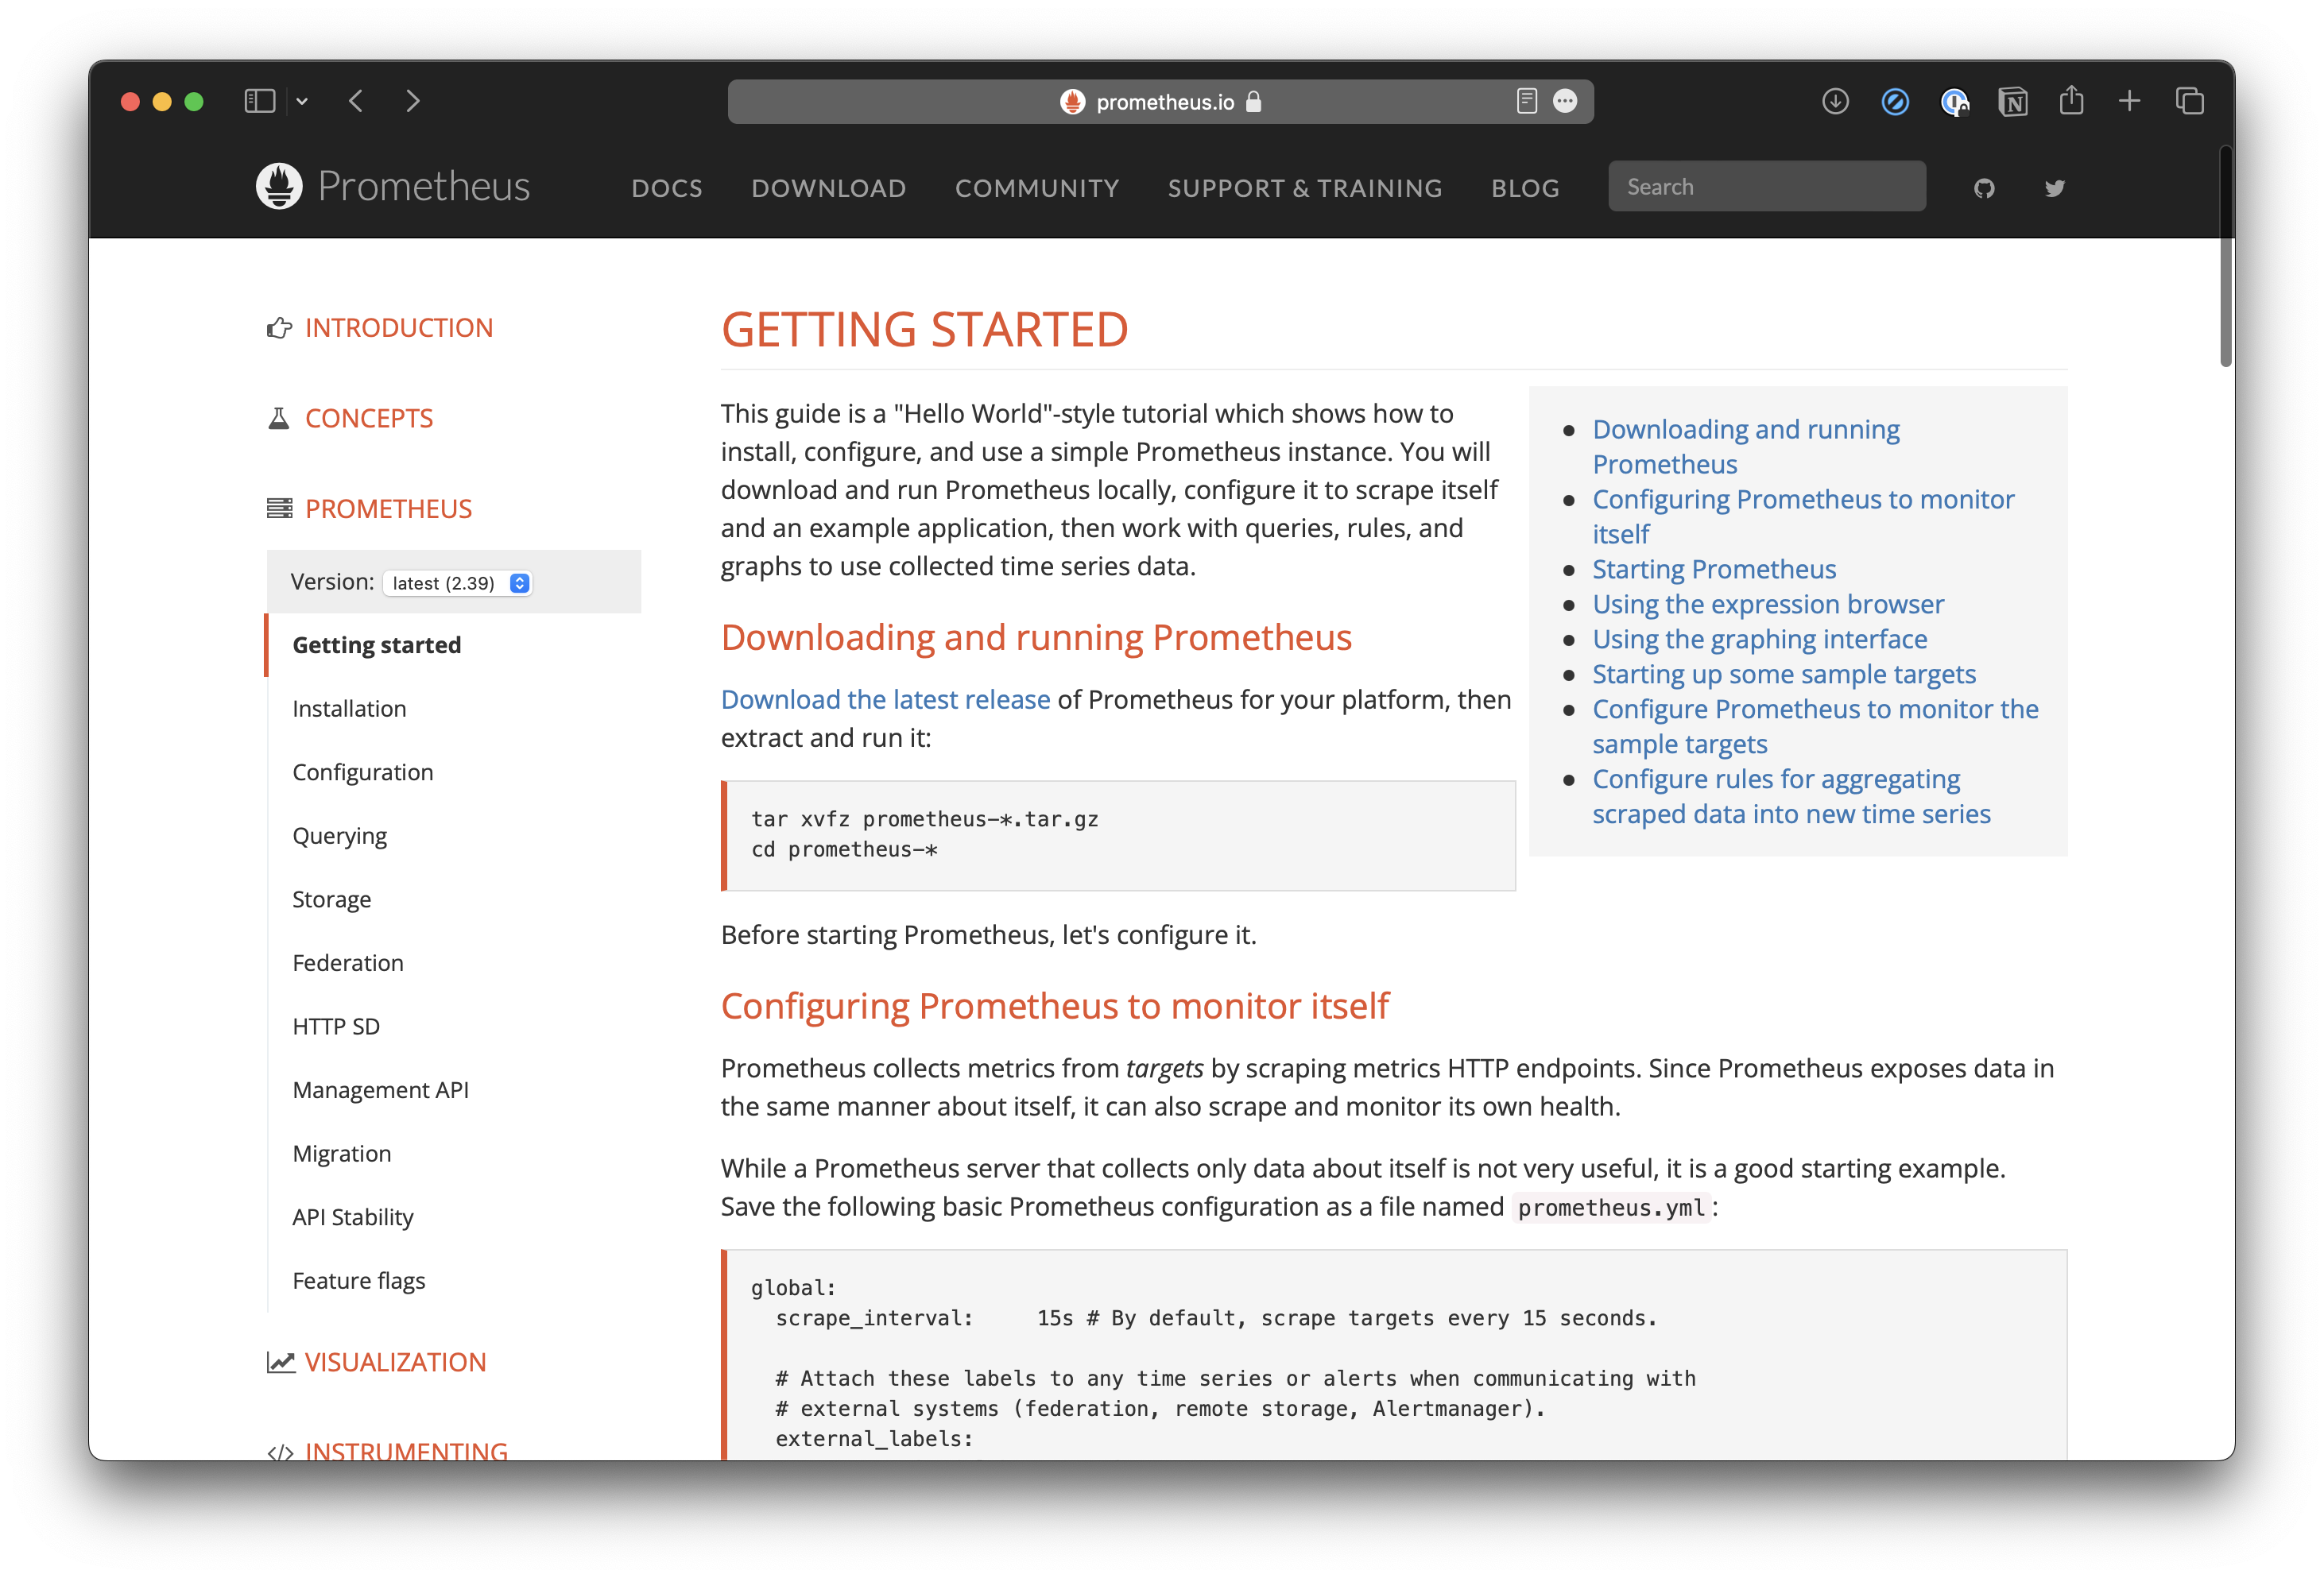
Task: Click the Prometheus wordmark text
Action: (423, 186)
